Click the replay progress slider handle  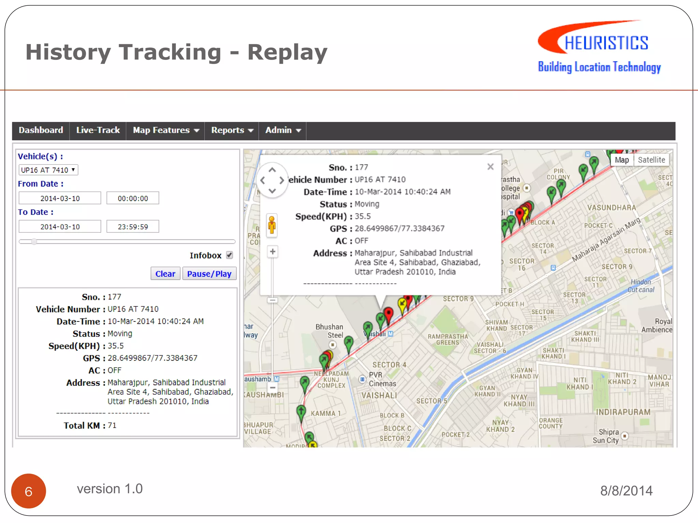coord(34,242)
